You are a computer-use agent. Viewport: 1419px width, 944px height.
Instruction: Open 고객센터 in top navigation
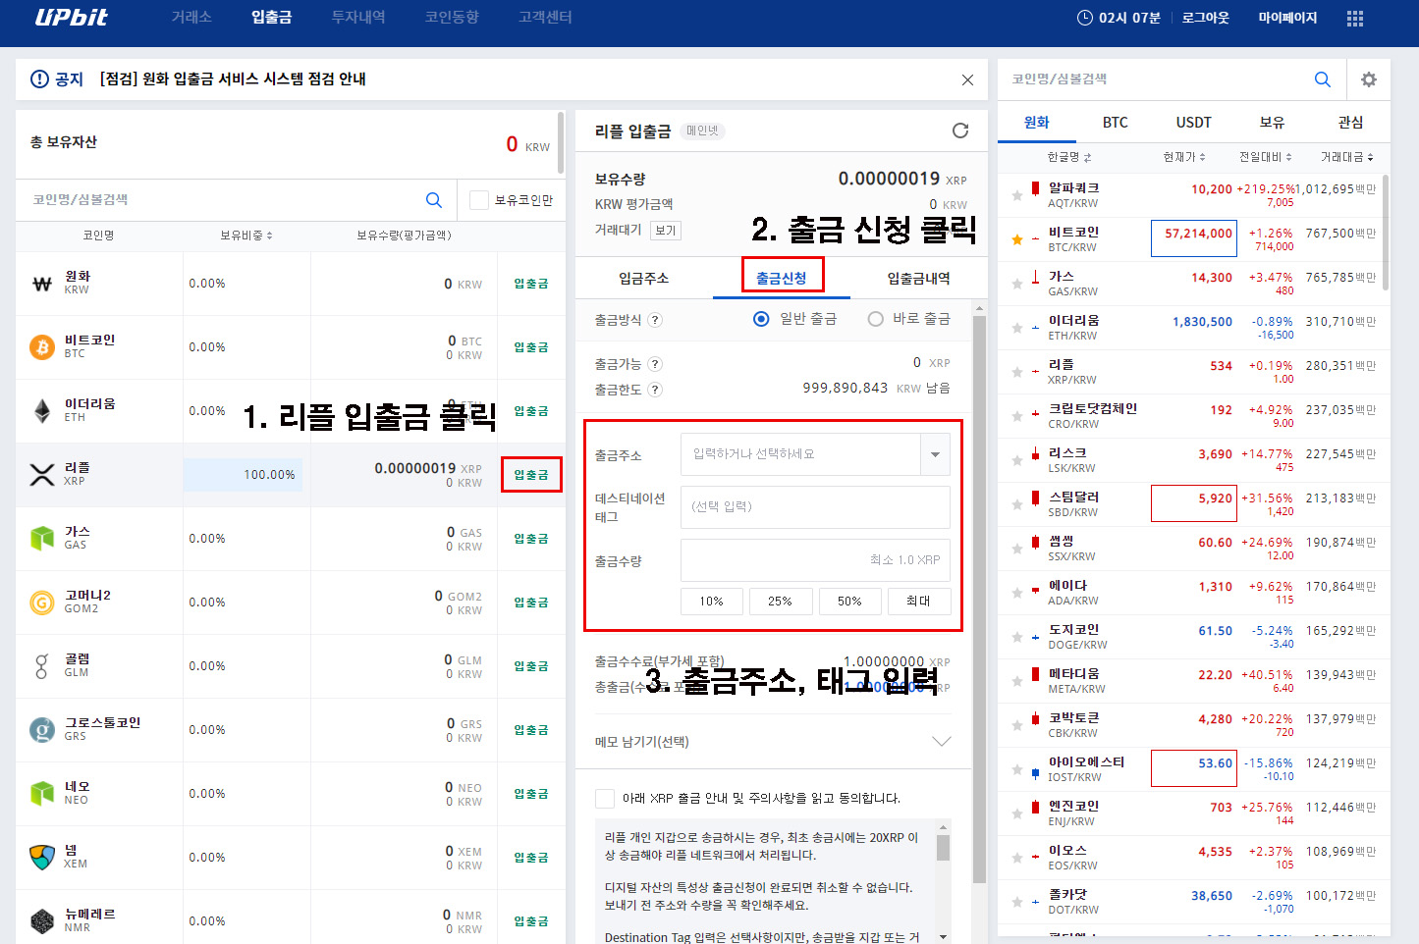coord(545,18)
